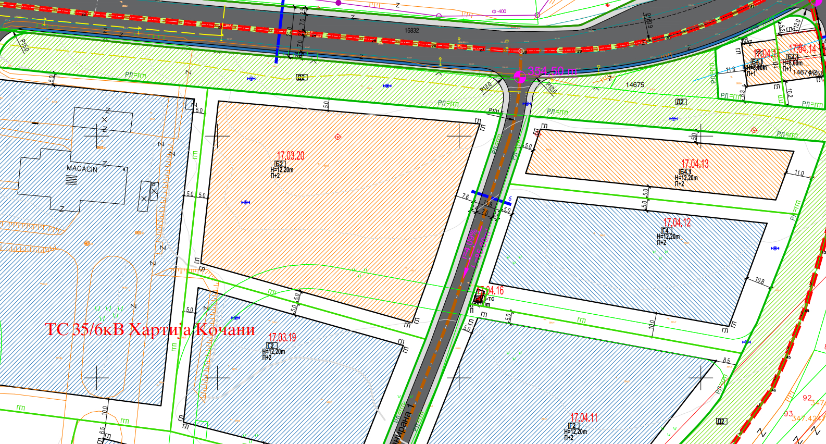
Task: Select the red TC transformer symbol at parcel 17.04.16
Action: point(478,299)
